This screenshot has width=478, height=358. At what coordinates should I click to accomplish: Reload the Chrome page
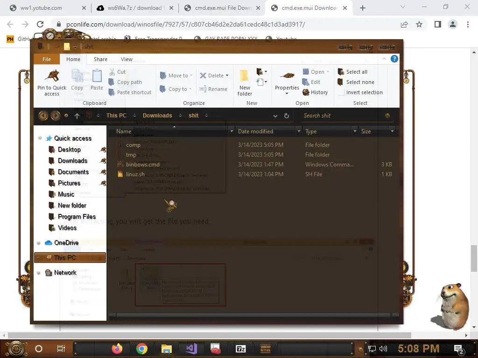(40, 24)
